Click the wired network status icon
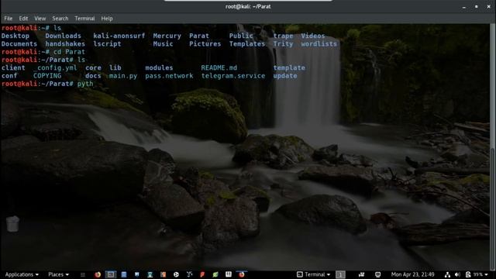Viewport: 496px width, 279px height. point(447,274)
